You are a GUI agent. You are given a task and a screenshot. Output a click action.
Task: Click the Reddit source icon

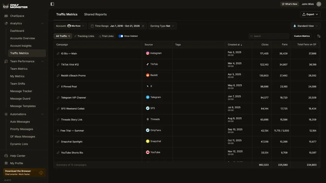148,75
